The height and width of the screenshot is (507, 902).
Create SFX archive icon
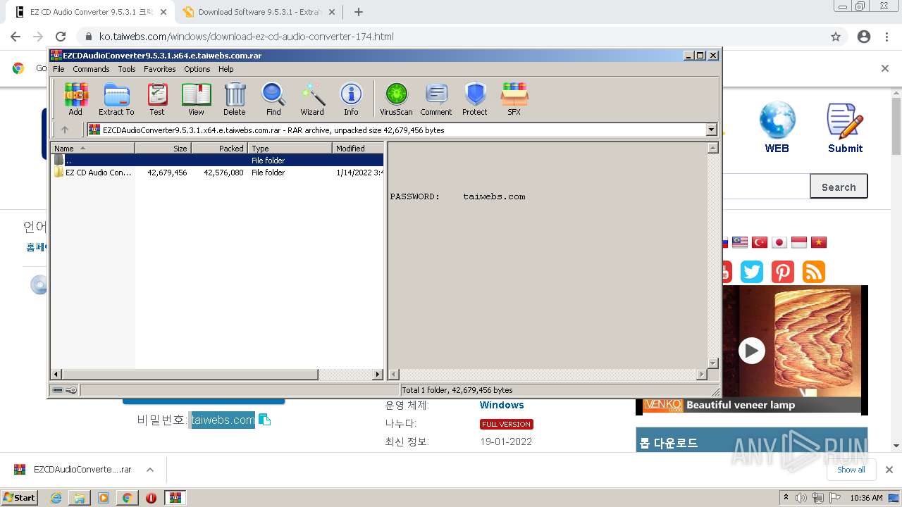[x=514, y=99]
